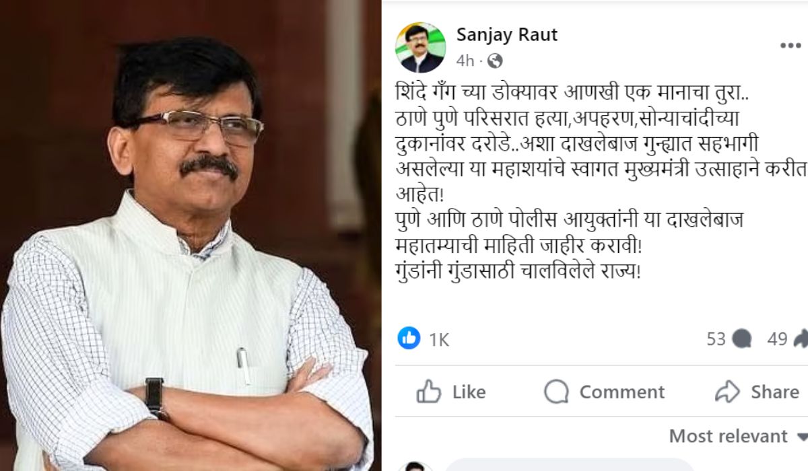This screenshot has height=471, width=808.
Task: Open the photo of man with crossed arms
Action: pyautogui.click(x=190, y=235)
